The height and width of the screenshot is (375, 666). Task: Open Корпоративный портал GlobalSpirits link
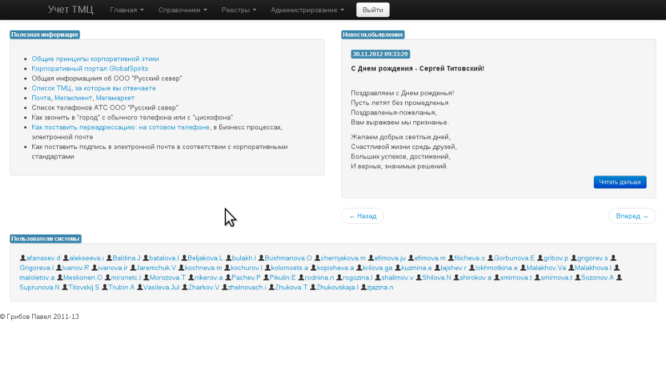(x=90, y=68)
